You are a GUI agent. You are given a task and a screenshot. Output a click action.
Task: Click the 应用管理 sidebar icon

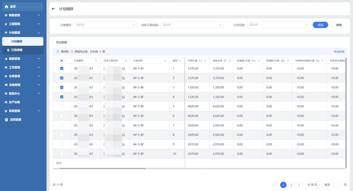(x=6, y=120)
